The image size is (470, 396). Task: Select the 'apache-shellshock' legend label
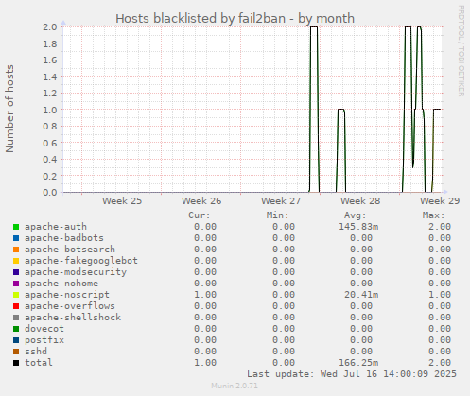coord(73,318)
